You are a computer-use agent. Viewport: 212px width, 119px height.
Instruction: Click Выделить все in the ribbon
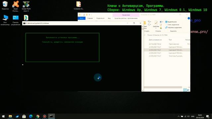pos(171,22)
